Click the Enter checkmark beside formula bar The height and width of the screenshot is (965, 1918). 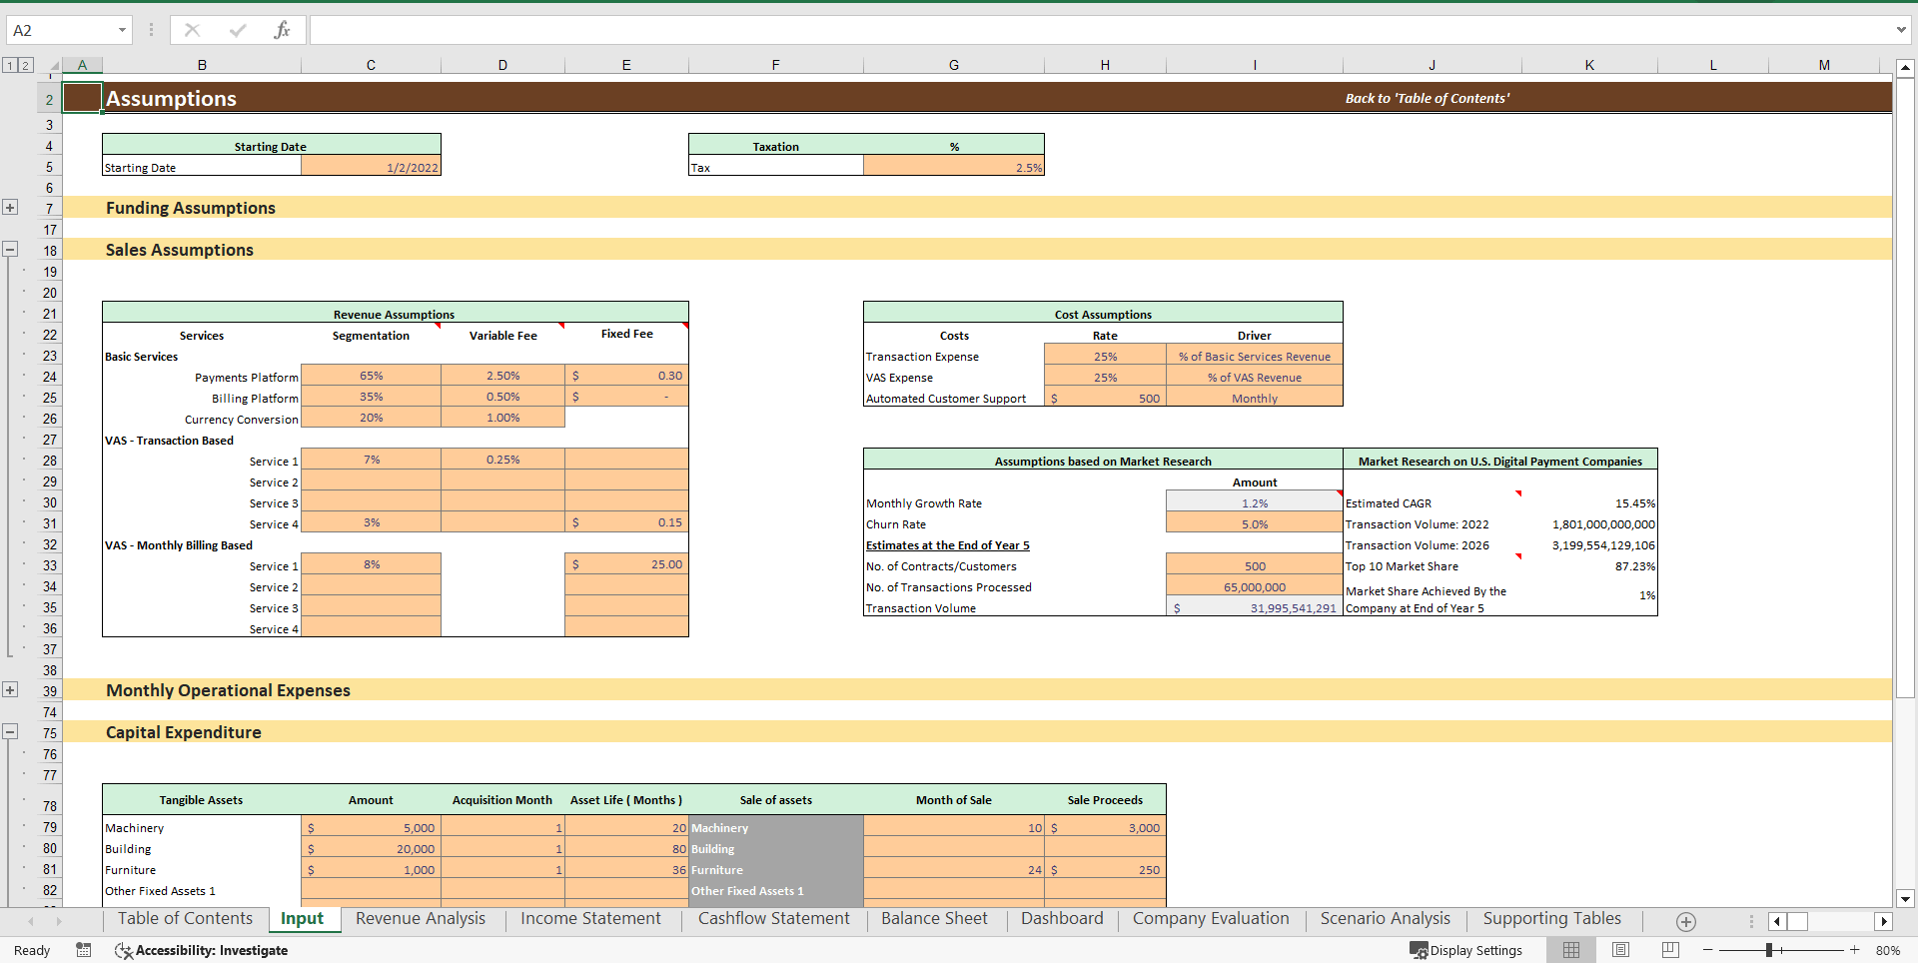tap(237, 29)
